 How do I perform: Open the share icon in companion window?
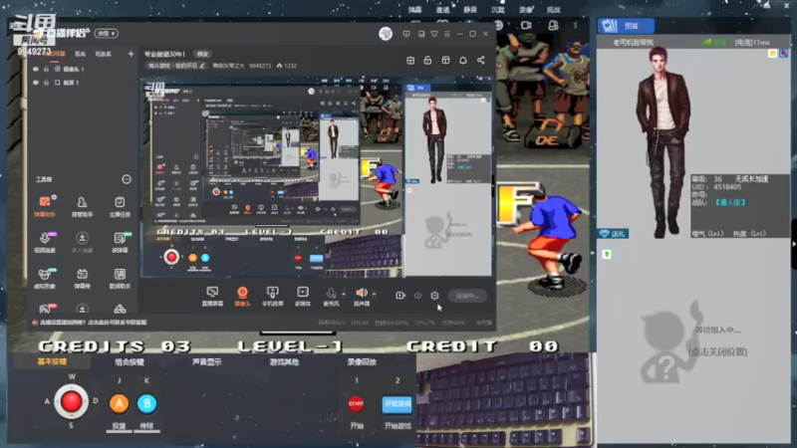pos(481,61)
